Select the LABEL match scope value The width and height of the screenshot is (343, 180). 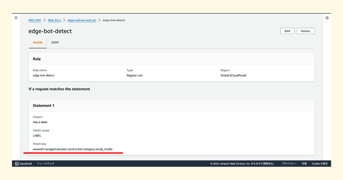(37, 136)
